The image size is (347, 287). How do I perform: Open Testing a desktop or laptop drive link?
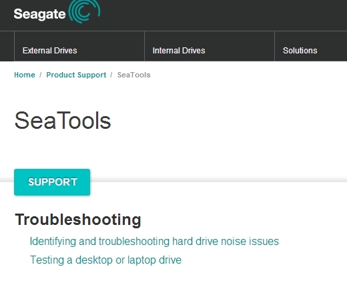(105, 260)
